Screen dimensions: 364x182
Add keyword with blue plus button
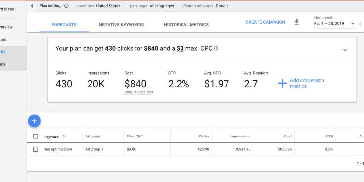34,121
